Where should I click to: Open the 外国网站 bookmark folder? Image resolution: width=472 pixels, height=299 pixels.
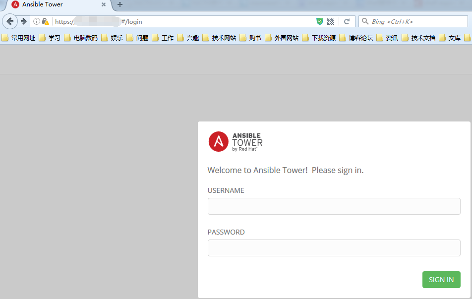tap(282, 38)
